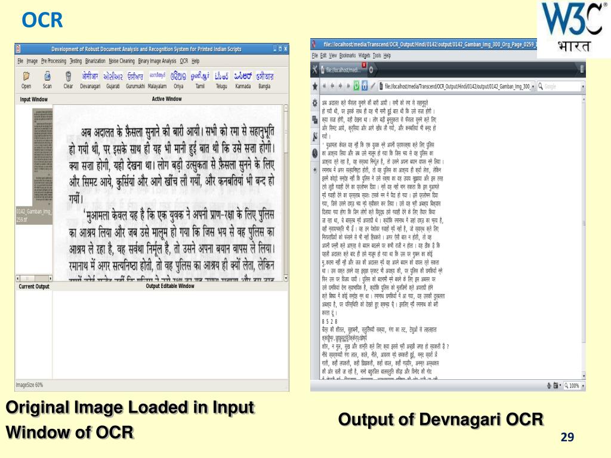This screenshot has height=458, width=611.
Task: Click the Scan icon in OCR toolbar
Action: [47, 76]
